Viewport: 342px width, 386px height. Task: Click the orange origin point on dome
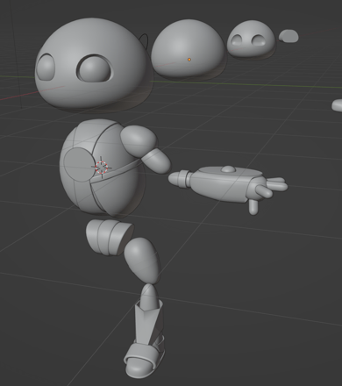click(x=189, y=60)
